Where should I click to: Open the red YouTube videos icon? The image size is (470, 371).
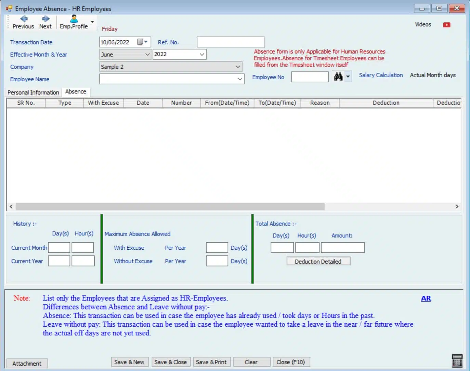coord(447,25)
